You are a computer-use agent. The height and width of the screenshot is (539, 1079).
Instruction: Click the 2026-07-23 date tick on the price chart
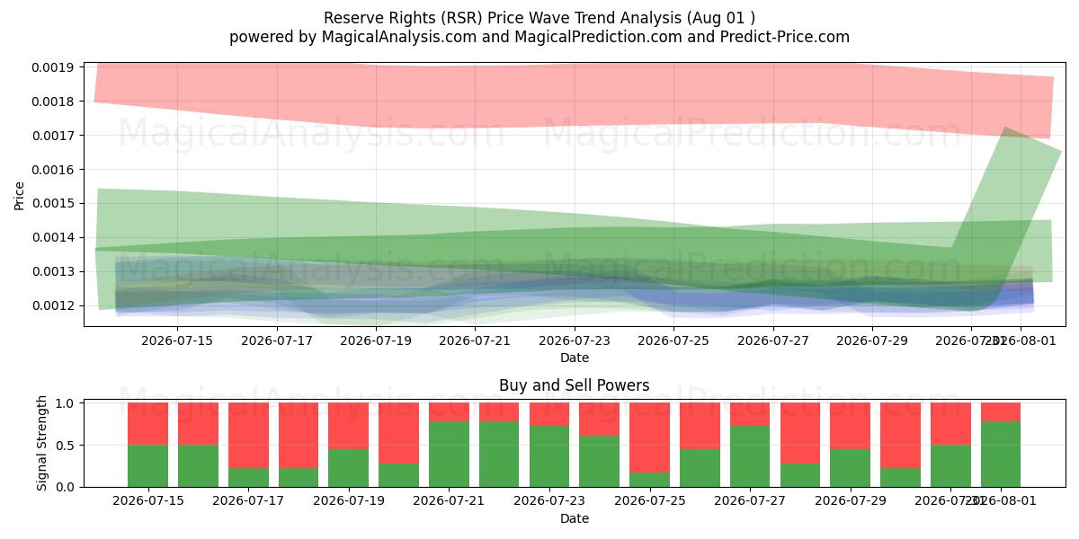point(575,340)
